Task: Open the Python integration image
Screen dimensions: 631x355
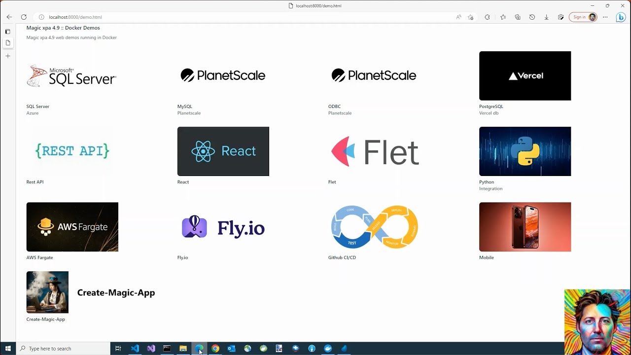Action: tap(525, 151)
